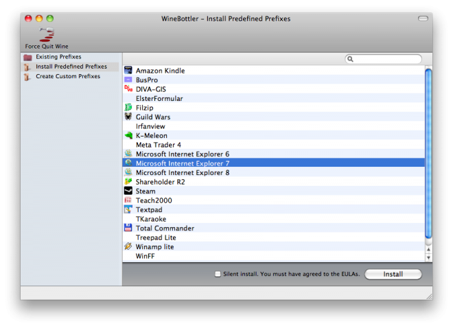The width and height of the screenshot is (453, 328).
Task: Select Microsoft Internet Explorer 8 entry
Action: click(x=182, y=173)
